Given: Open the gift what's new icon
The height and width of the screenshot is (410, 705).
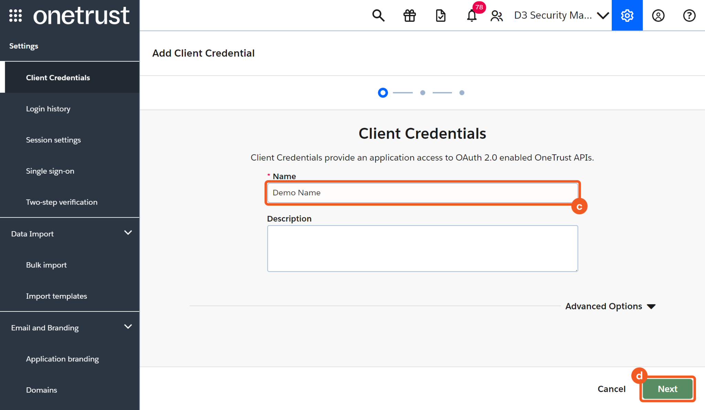Looking at the screenshot, I should click(x=409, y=16).
